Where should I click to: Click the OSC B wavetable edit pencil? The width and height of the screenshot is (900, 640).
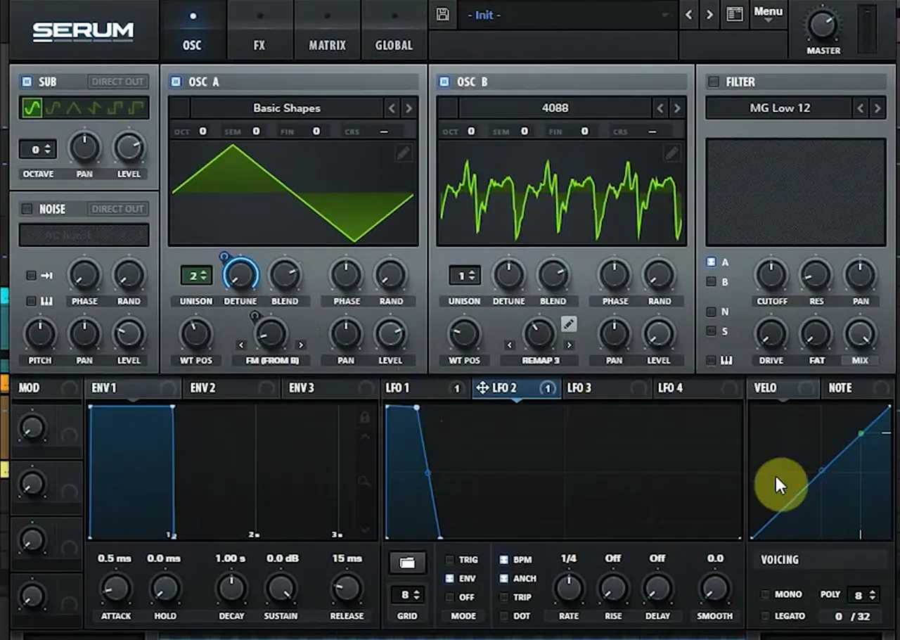tap(672, 153)
